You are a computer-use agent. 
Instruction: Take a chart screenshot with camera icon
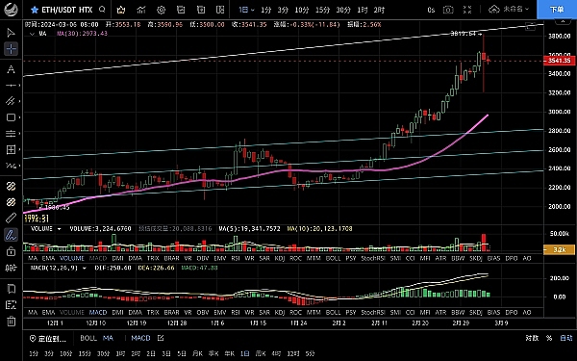448,10
